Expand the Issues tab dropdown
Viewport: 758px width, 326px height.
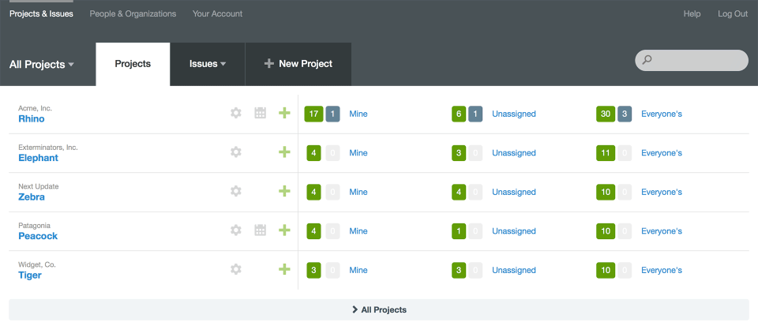208,64
